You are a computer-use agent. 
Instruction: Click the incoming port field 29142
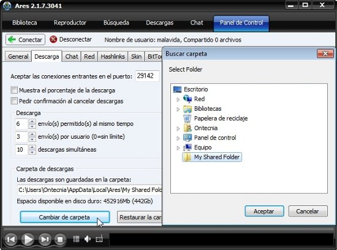148,76
